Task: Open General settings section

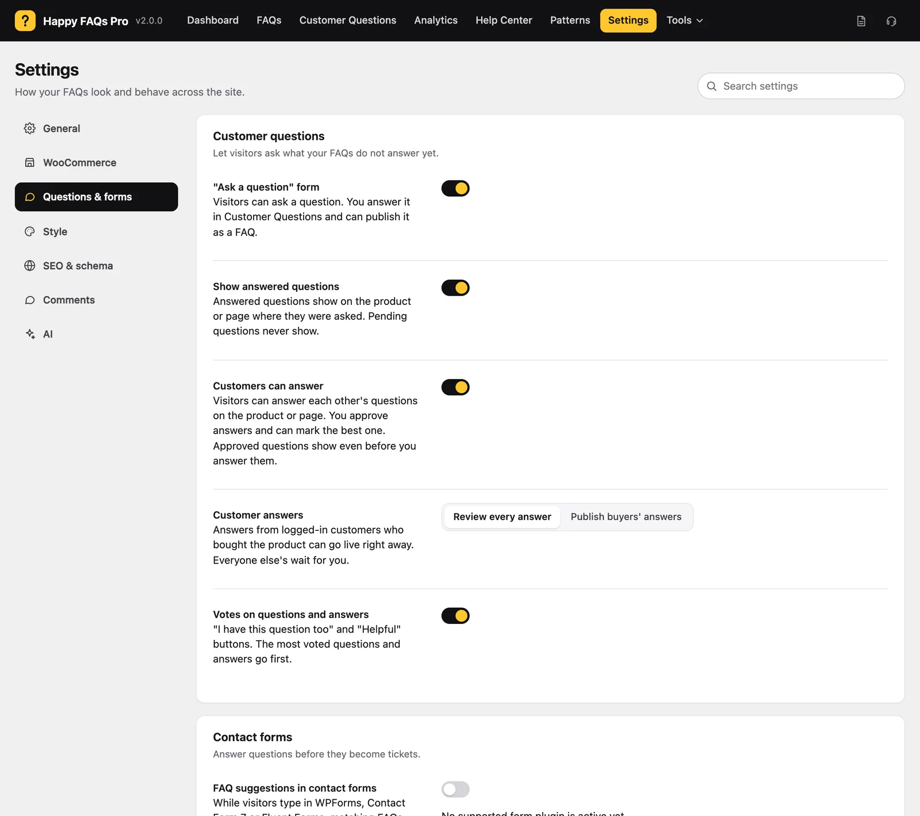Action: 97,128
